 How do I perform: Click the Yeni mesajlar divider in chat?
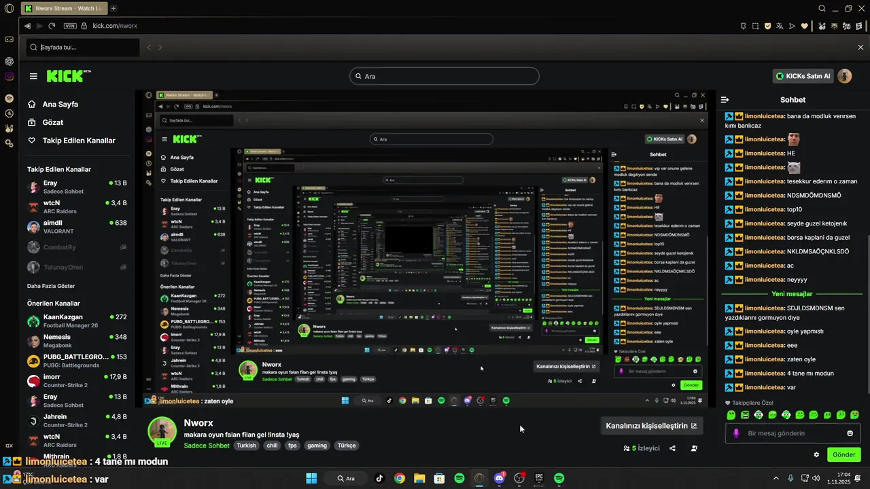pos(792,294)
